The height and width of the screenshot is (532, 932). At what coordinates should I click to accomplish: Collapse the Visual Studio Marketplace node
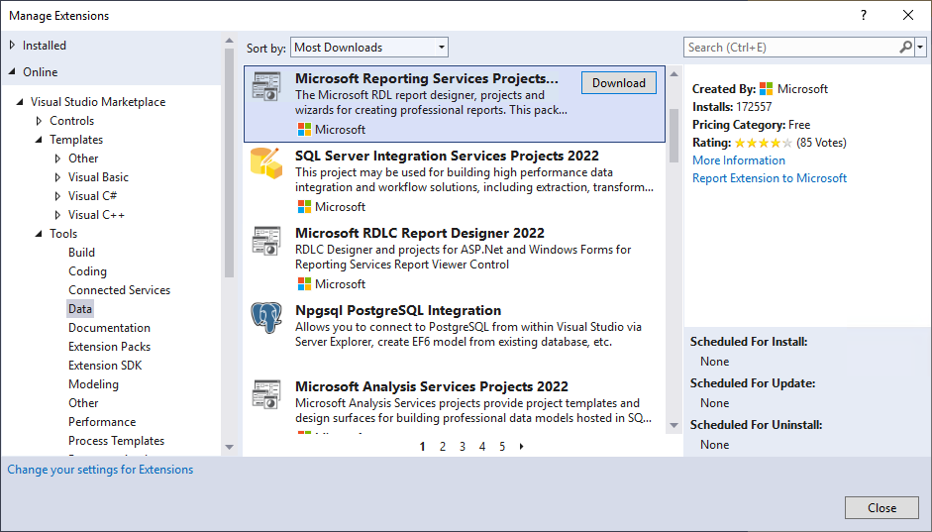[x=20, y=102]
